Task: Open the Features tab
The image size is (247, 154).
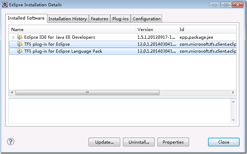Action: [x=100, y=19]
